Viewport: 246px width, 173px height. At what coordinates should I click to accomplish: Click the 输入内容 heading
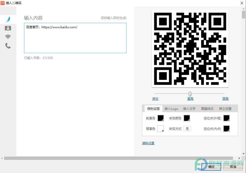[x=33, y=18]
